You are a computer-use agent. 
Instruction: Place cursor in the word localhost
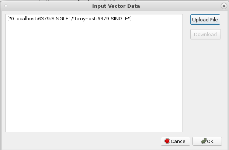(26, 19)
